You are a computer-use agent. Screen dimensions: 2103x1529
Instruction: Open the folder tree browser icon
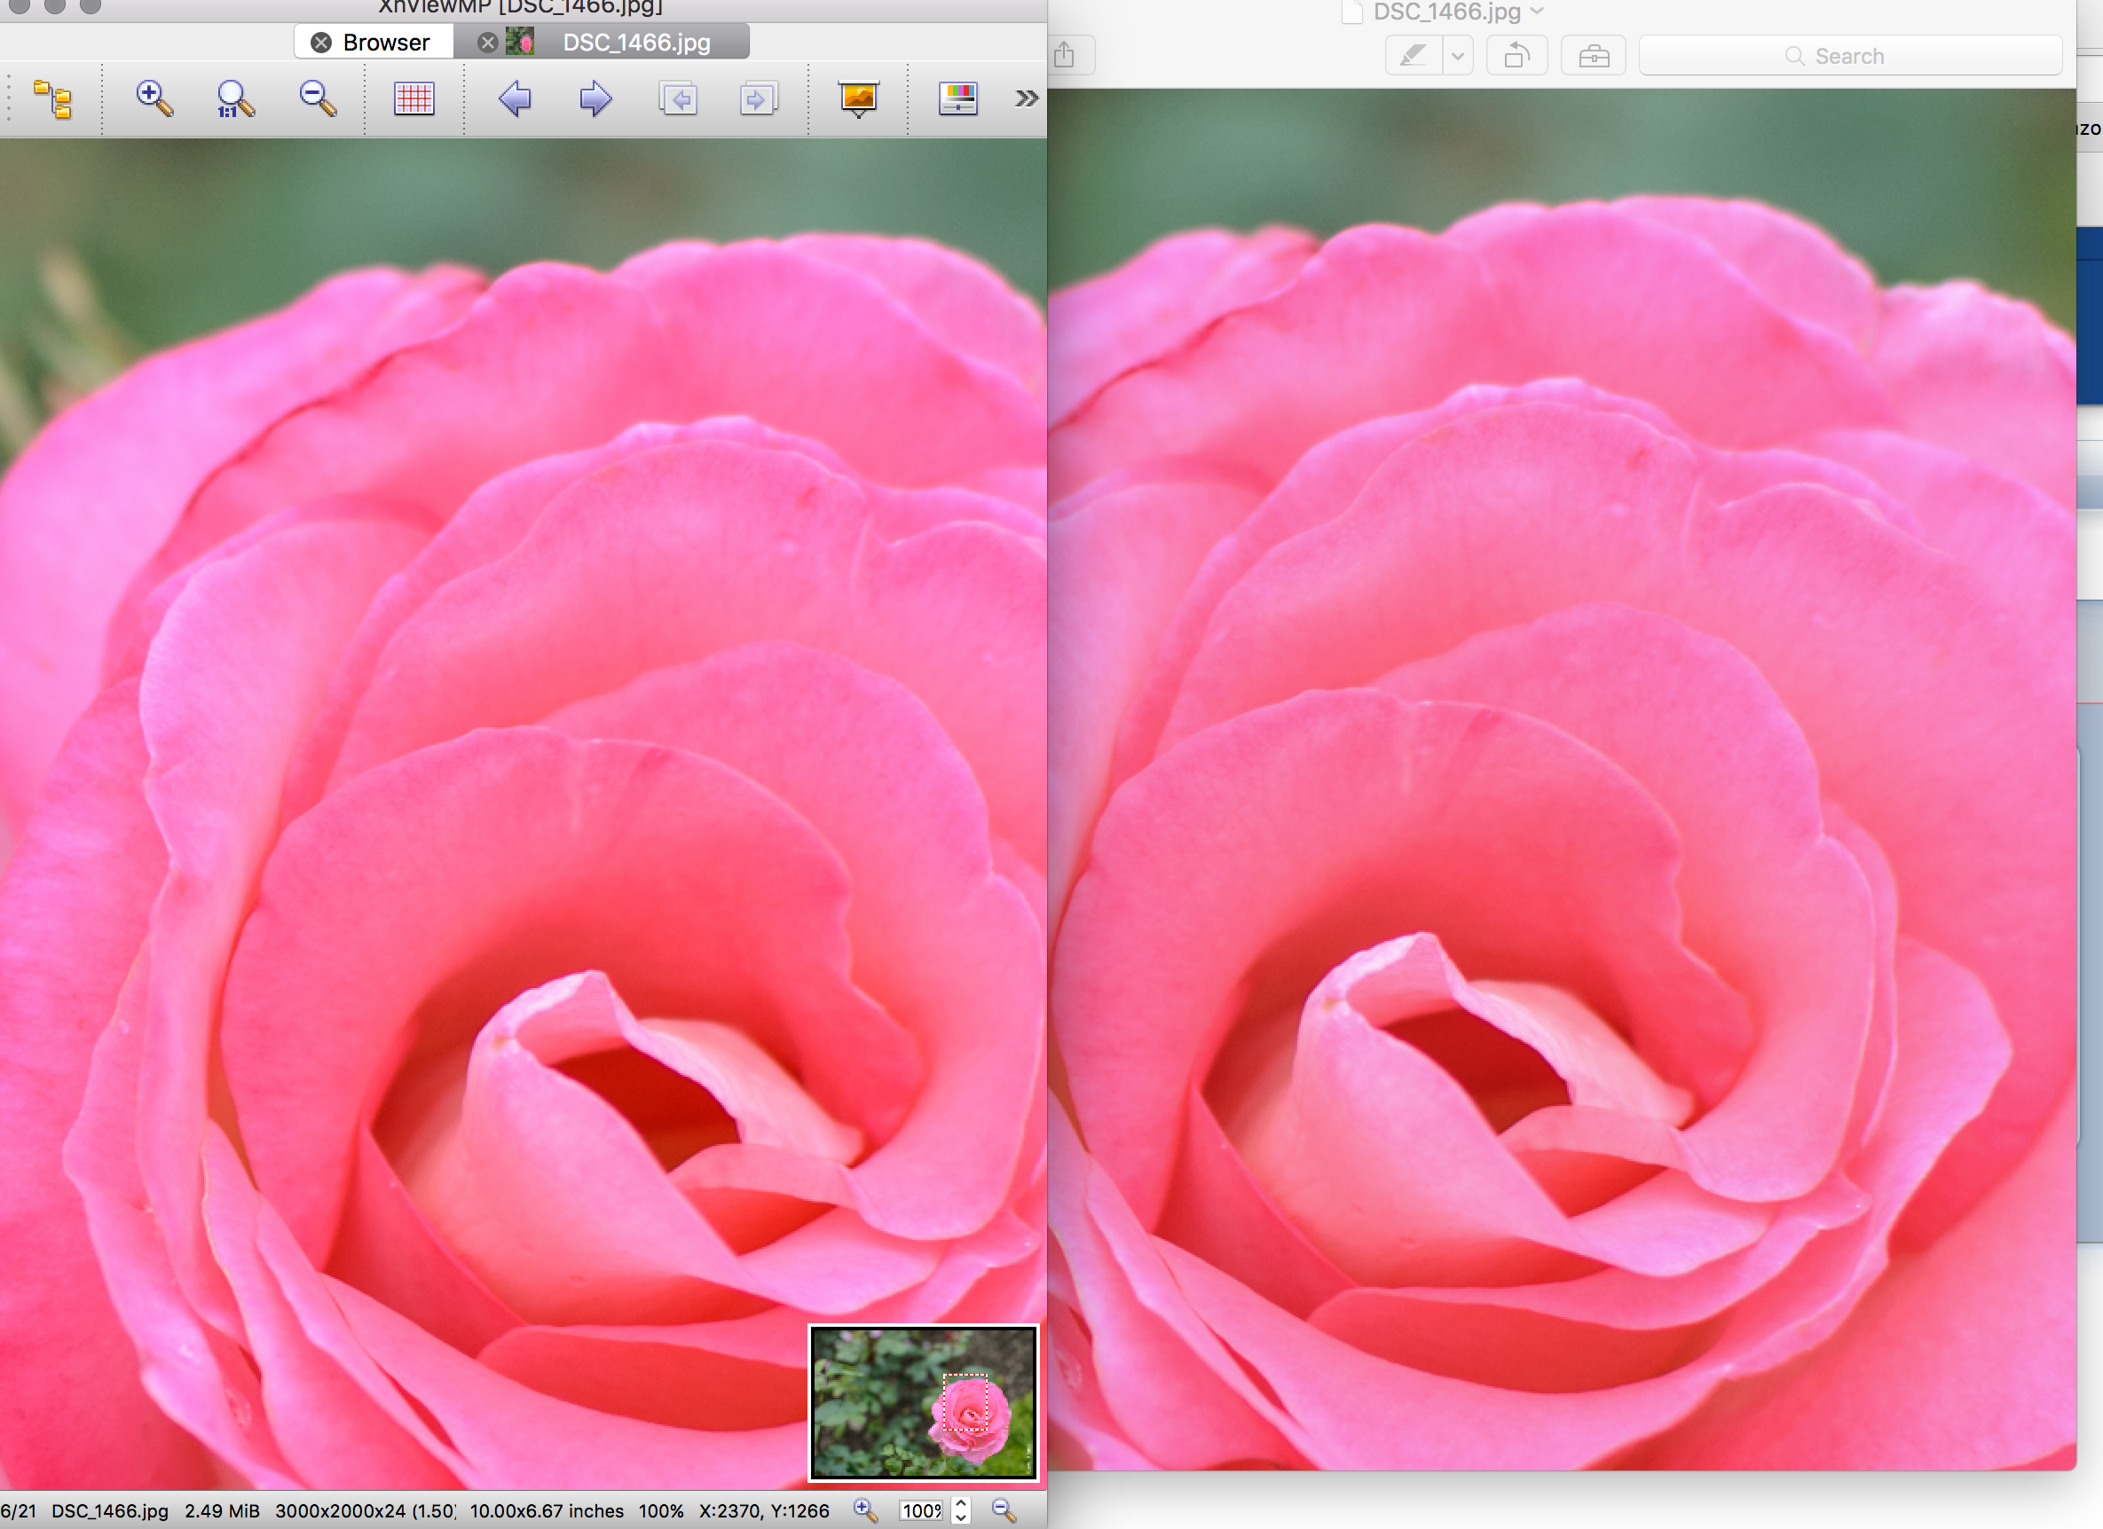click(53, 99)
